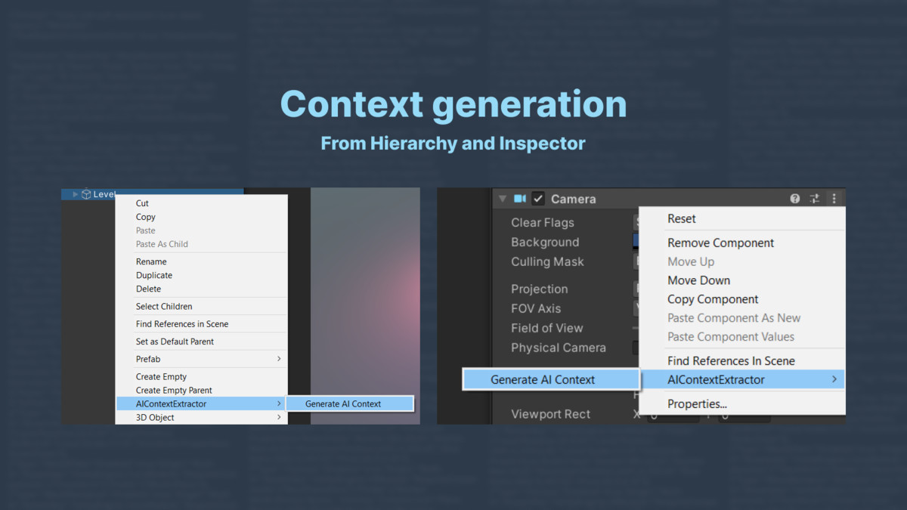Click the Physical Camera property label
This screenshot has width=907, height=510.
(559, 348)
